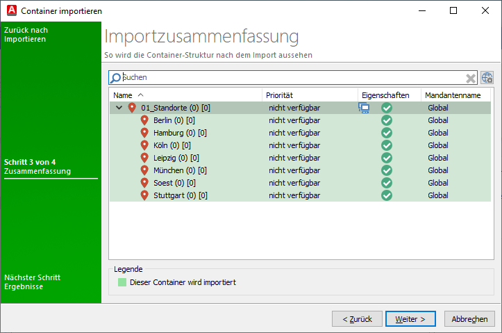502x333 pixels.
Task: Click the location pin icon for Hamburg
Action: [x=144, y=133]
